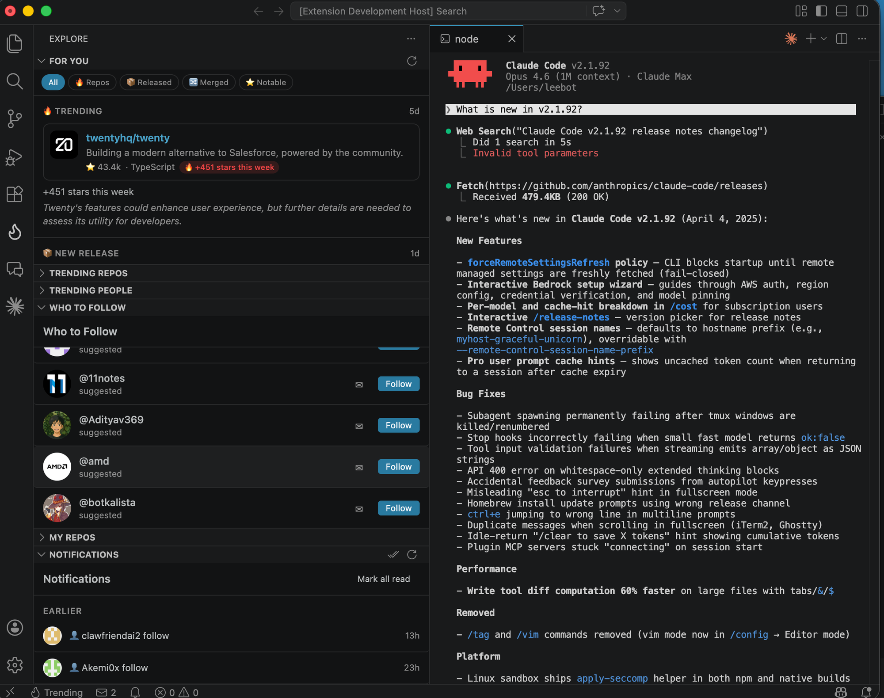The width and height of the screenshot is (884, 698).
Task: Expand the Trending Repos section
Action: pyautogui.click(x=88, y=273)
